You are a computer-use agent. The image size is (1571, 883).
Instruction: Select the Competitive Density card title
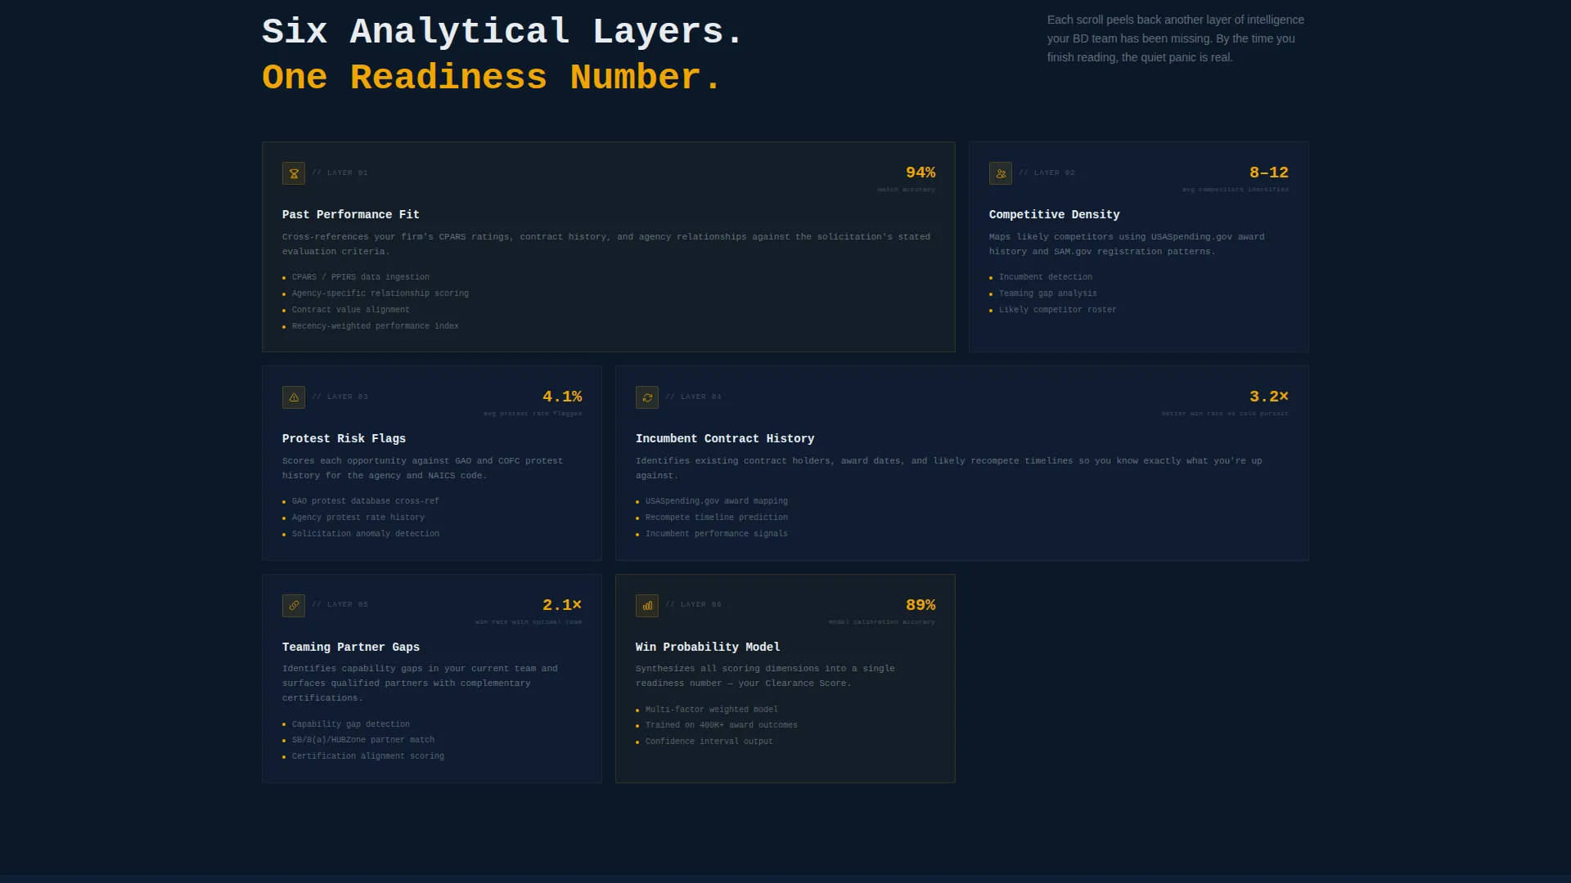point(1055,215)
